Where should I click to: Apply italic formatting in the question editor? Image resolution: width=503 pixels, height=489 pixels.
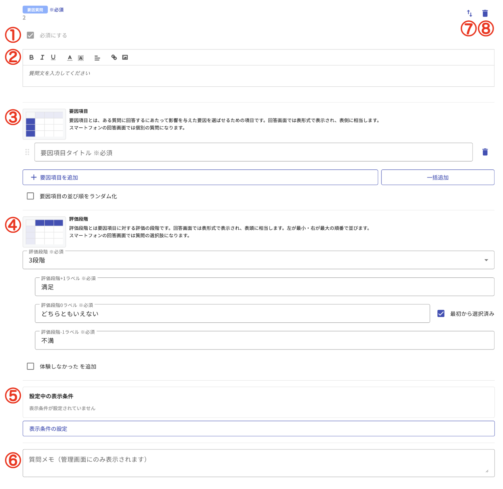(x=42, y=58)
